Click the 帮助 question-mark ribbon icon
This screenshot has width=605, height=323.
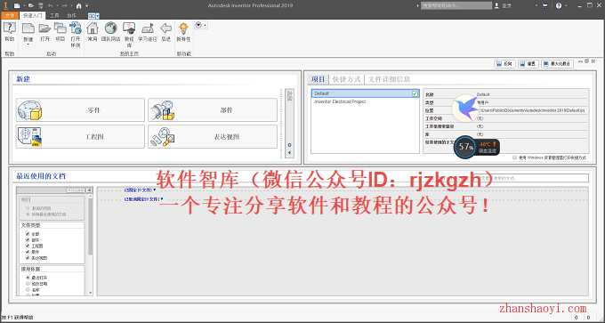(x=9, y=28)
